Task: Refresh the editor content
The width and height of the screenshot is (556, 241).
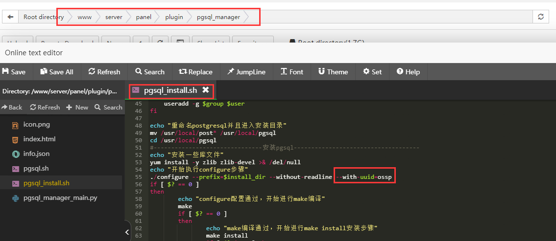Action: tap(104, 72)
